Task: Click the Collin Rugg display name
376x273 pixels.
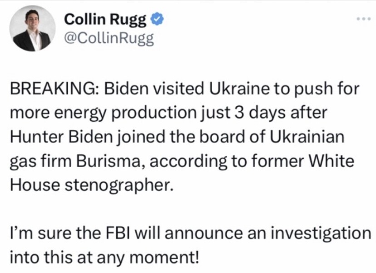Action: [105, 20]
